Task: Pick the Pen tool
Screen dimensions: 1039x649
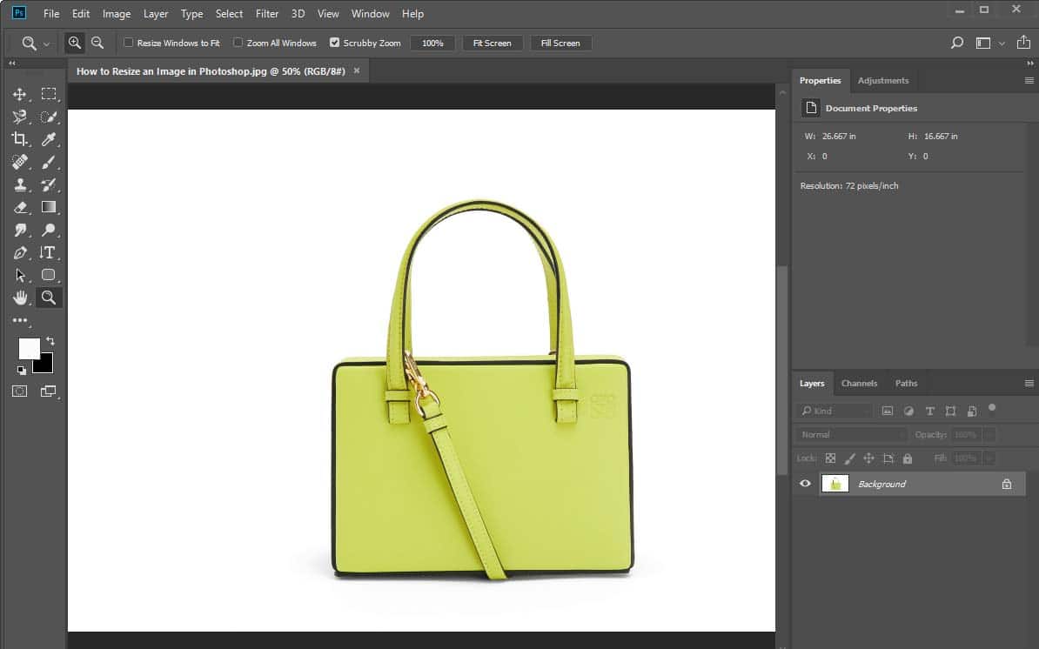Action: (19, 252)
